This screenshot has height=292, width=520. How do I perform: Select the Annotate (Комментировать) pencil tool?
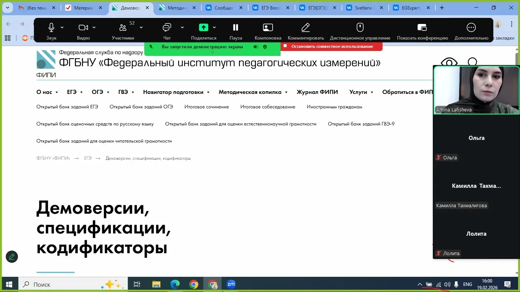click(x=305, y=28)
